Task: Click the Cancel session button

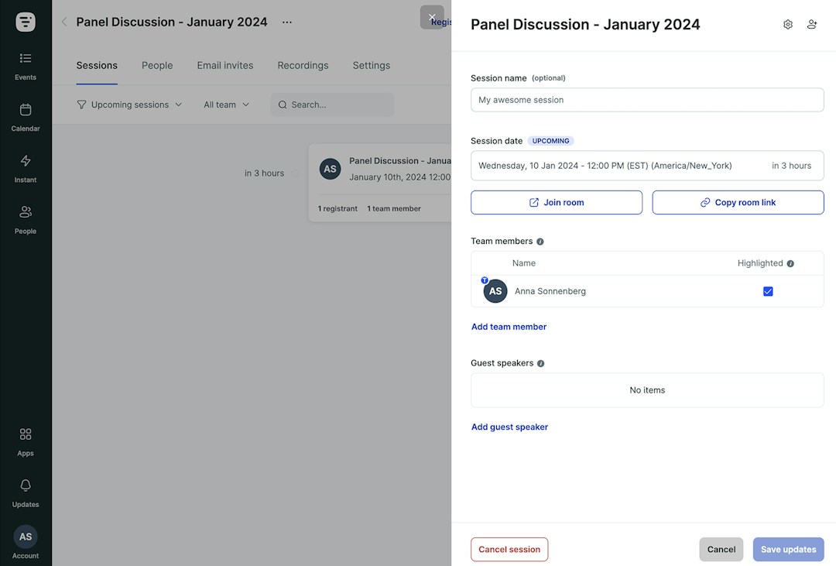Action: tap(509, 550)
